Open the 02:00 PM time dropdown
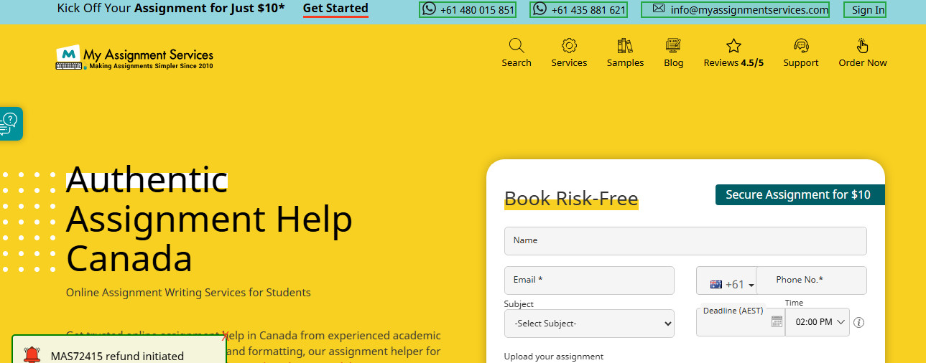This screenshot has width=926, height=363. 818,322
